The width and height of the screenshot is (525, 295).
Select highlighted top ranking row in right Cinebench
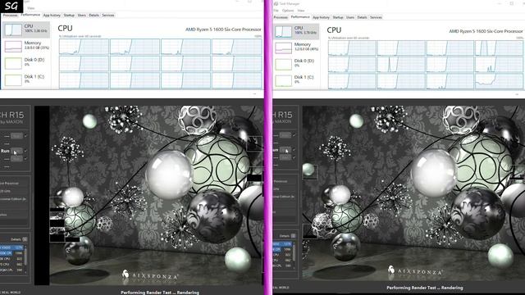click(283, 244)
